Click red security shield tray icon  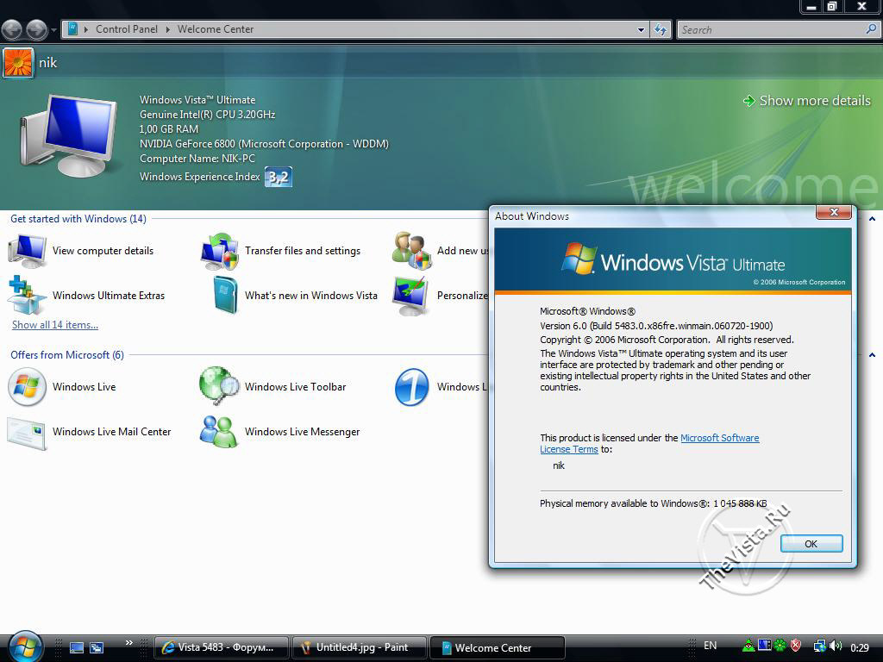pos(795,646)
